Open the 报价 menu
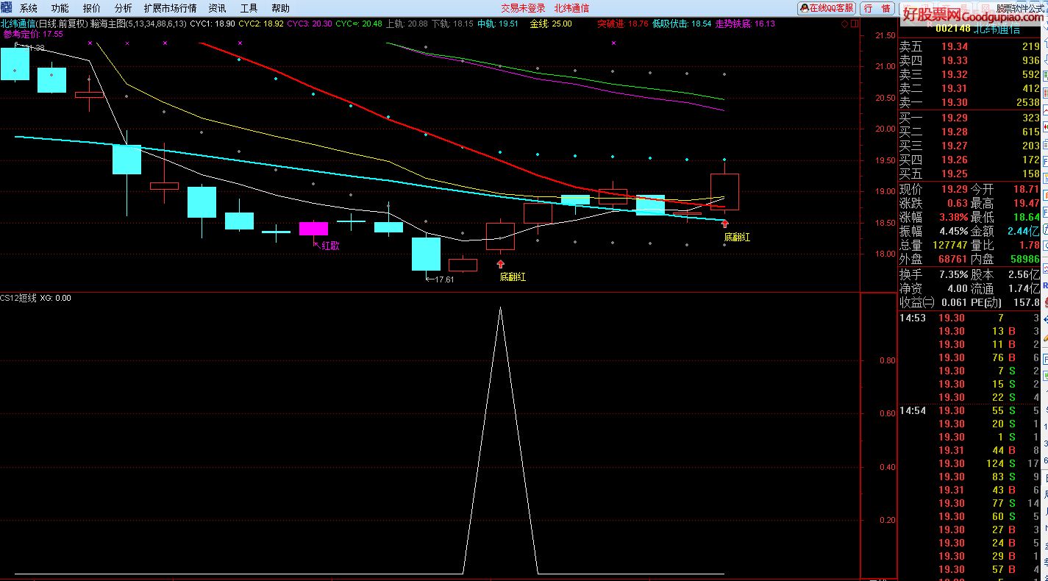Viewport: 1048px width, 581px height. [x=92, y=8]
